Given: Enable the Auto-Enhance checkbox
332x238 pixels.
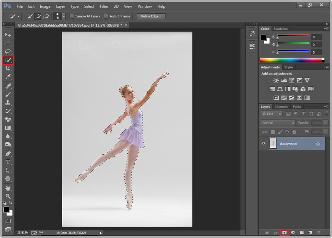Looking at the screenshot, I should (x=106, y=16).
